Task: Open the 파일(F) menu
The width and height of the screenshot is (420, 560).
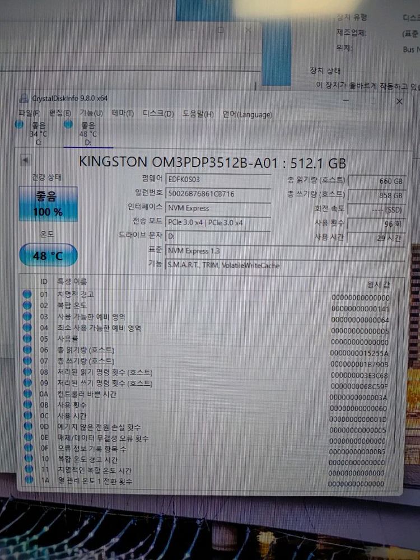Action: pos(29,114)
